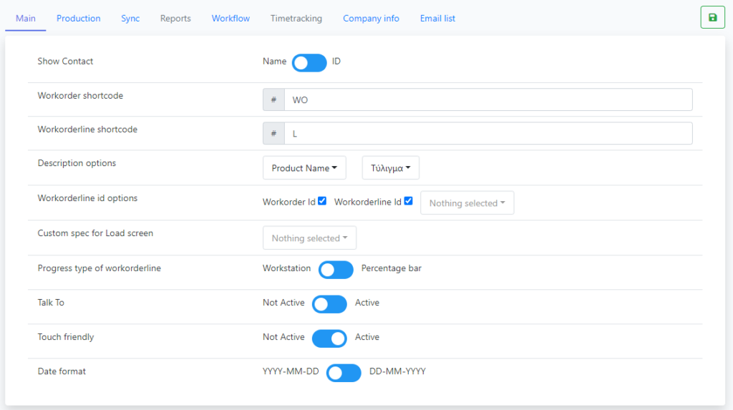733x410 pixels.
Task: Select the Workflow tab
Action: 230,18
